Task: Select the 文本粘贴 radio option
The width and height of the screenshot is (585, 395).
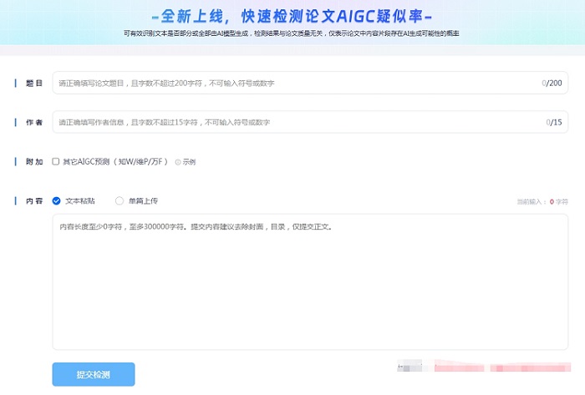Action: [57, 200]
